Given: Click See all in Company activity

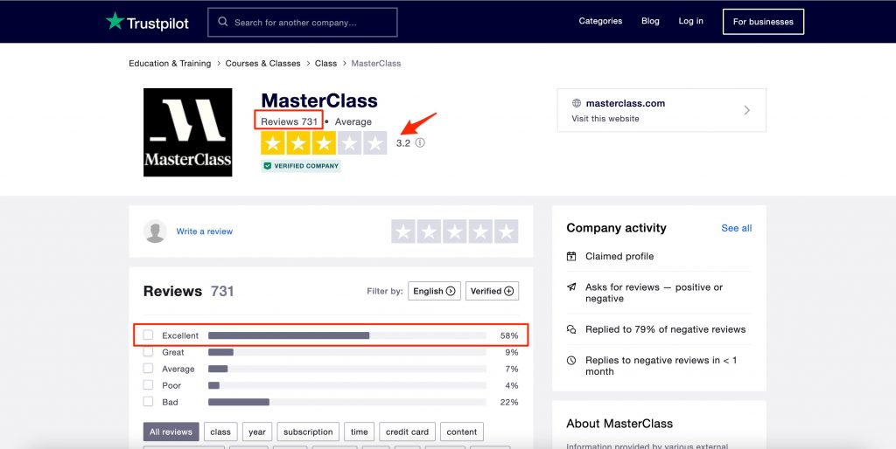Looking at the screenshot, I should (737, 228).
